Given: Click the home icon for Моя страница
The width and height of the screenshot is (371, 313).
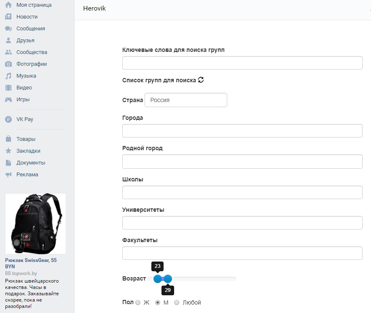Looking at the screenshot, I should point(8,5).
